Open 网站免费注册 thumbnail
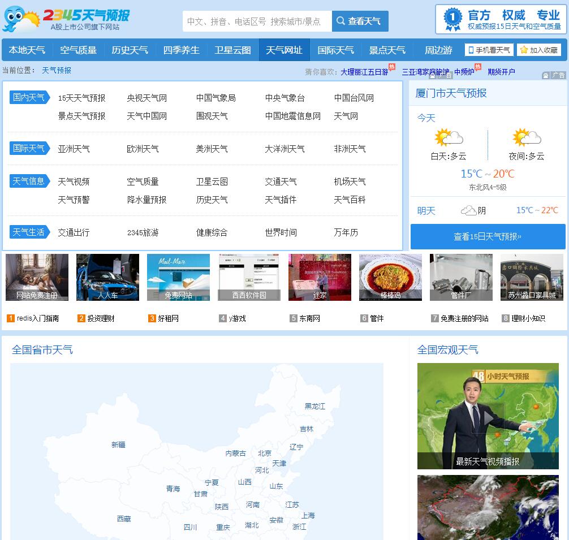Image resolution: width=569 pixels, height=540 pixels. coord(37,277)
